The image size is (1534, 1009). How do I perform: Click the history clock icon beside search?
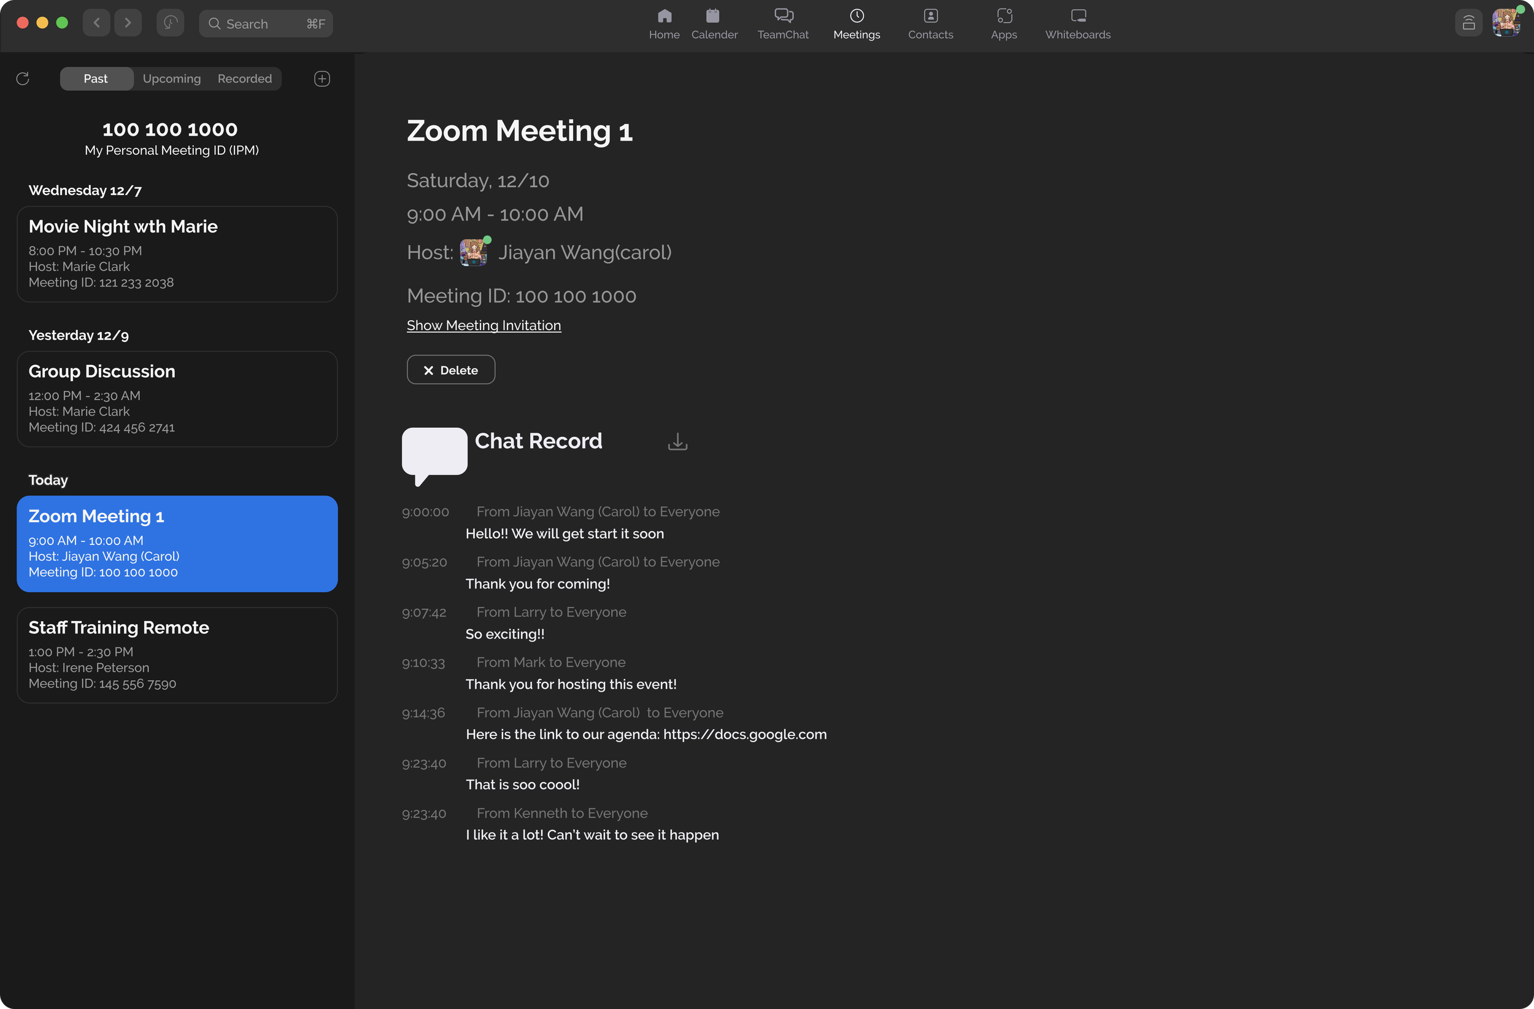coord(170,23)
